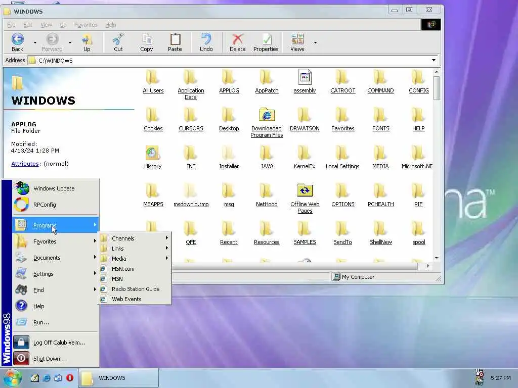The image size is (518, 388).
Task: Select the Installer folder
Action: tap(229, 158)
